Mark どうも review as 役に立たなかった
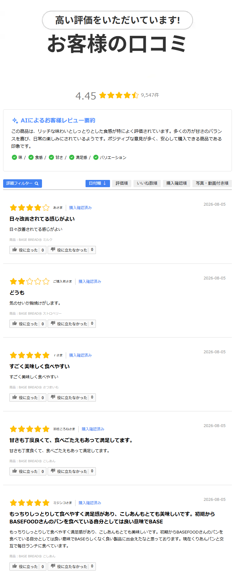Screen dimensions: 235x574 tap(72, 324)
